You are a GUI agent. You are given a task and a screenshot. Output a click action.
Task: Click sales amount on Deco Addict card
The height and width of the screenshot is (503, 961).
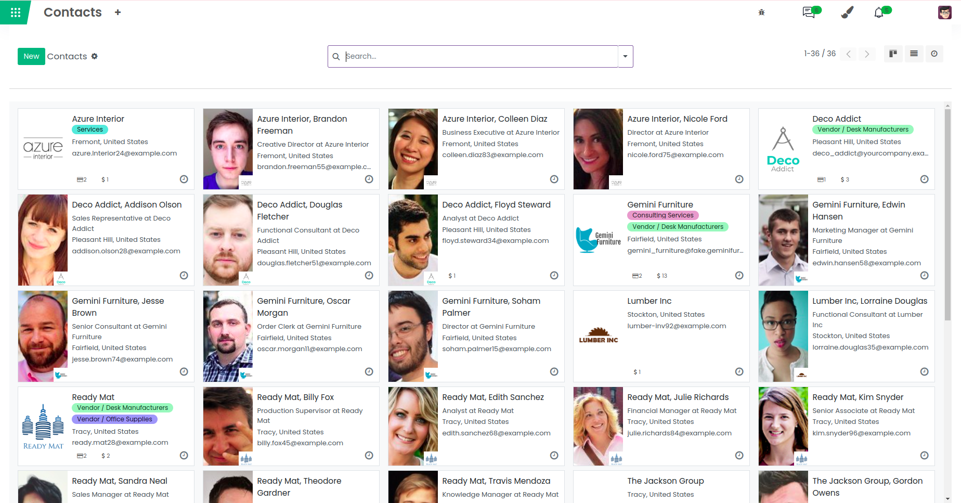point(845,179)
